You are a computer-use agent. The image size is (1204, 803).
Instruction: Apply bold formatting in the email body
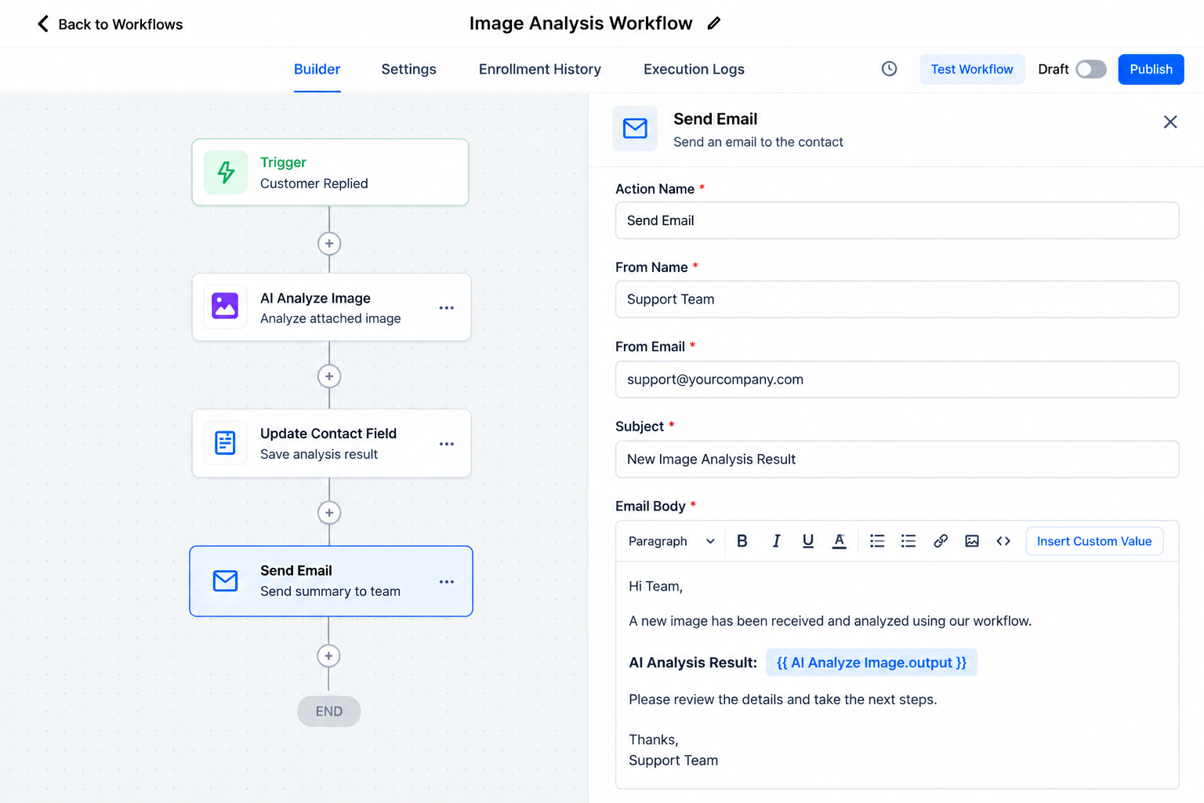pos(742,541)
